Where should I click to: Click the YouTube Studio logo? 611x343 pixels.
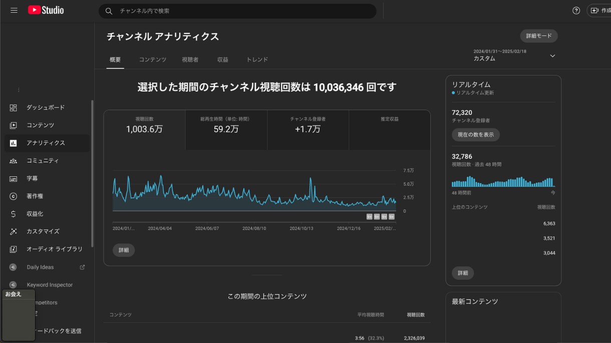pyautogui.click(x=46, y=10)
